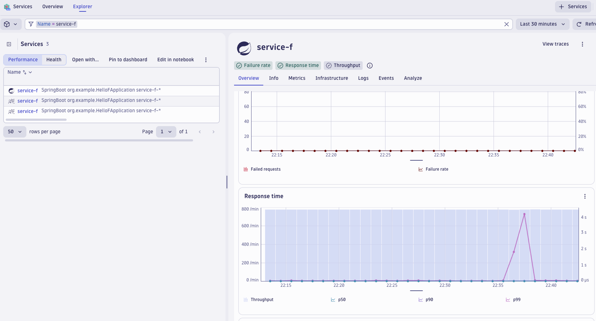Click the services table more actions icon
The image size is (596, 321).
click(x=206, y=60)
